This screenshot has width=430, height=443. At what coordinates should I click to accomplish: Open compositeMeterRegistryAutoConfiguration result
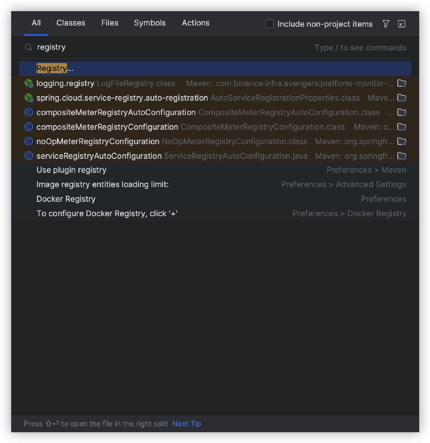[x=215, y=113]
